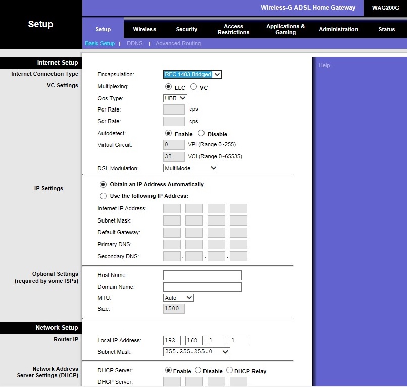
Task: Open the Encapsulation dropdown
Action: pyautogui.click(x=192, y=74)
